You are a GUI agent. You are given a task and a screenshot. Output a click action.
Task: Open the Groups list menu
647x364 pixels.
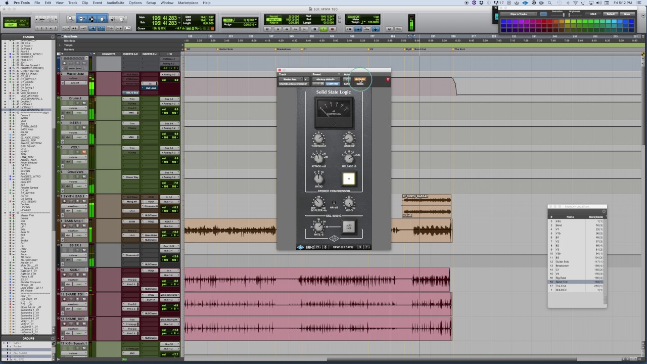(x=53, y=338)
